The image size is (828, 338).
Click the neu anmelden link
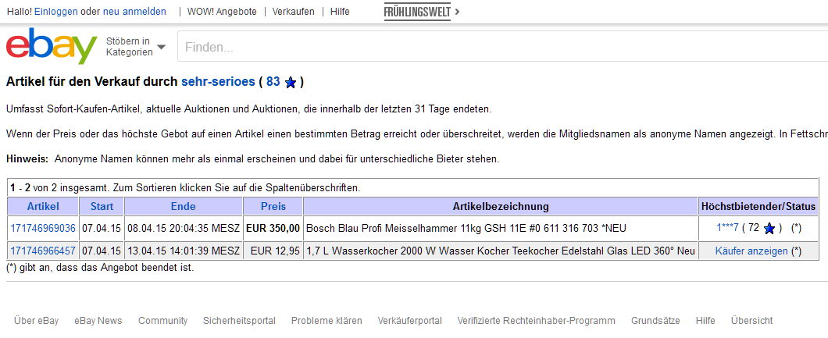coord(134,12)
